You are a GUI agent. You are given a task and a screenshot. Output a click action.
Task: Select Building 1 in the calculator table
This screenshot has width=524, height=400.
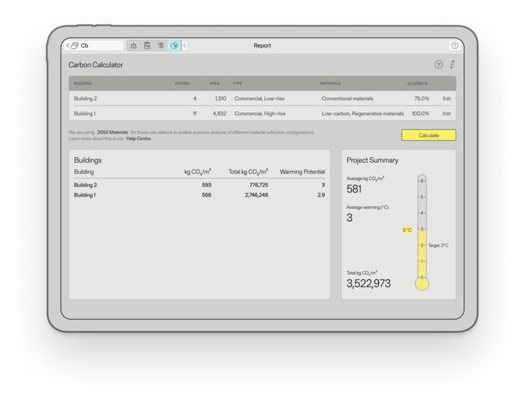[85, 114]
